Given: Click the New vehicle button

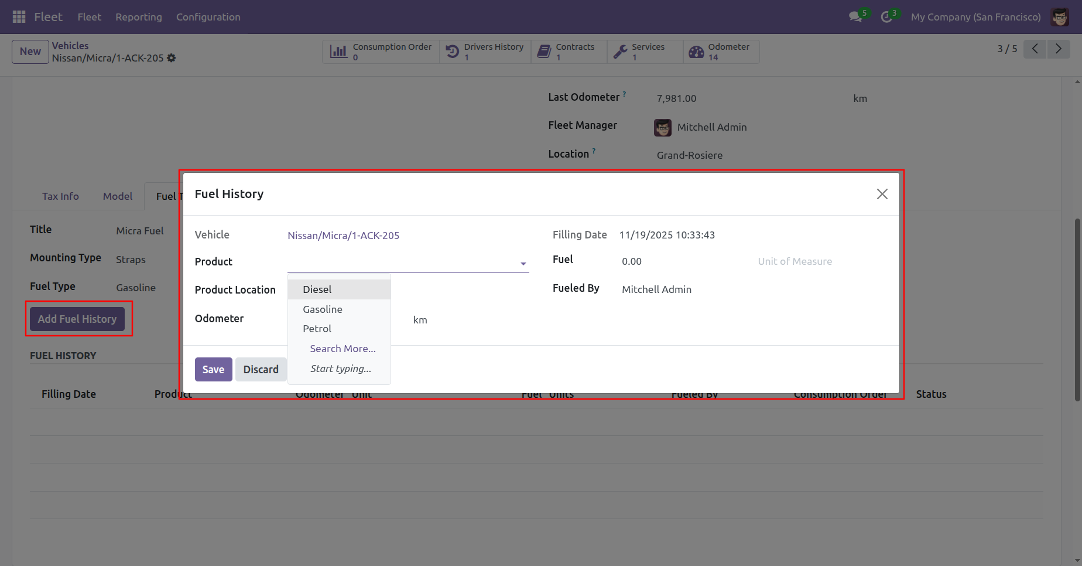Looking at the screenshot, I should tap(30, 52).
